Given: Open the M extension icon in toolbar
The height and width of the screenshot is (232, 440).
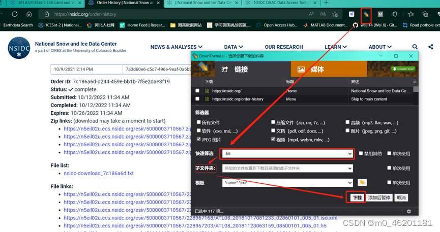Looking at the screenshot, I should (x=380, y=14).
